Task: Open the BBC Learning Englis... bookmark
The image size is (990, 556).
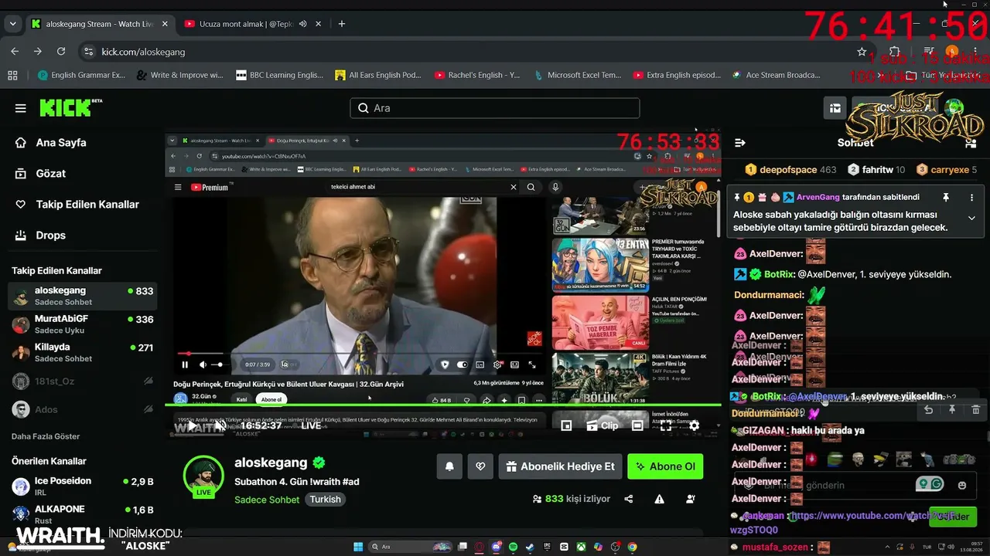Action: pyautogui.click(x=280, y=75)
